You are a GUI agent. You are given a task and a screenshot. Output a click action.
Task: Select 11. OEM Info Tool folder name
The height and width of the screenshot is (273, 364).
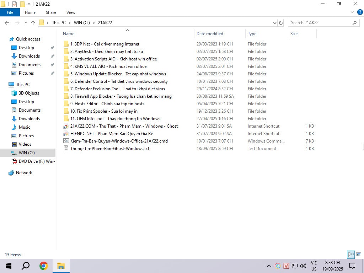pos(116,119)
